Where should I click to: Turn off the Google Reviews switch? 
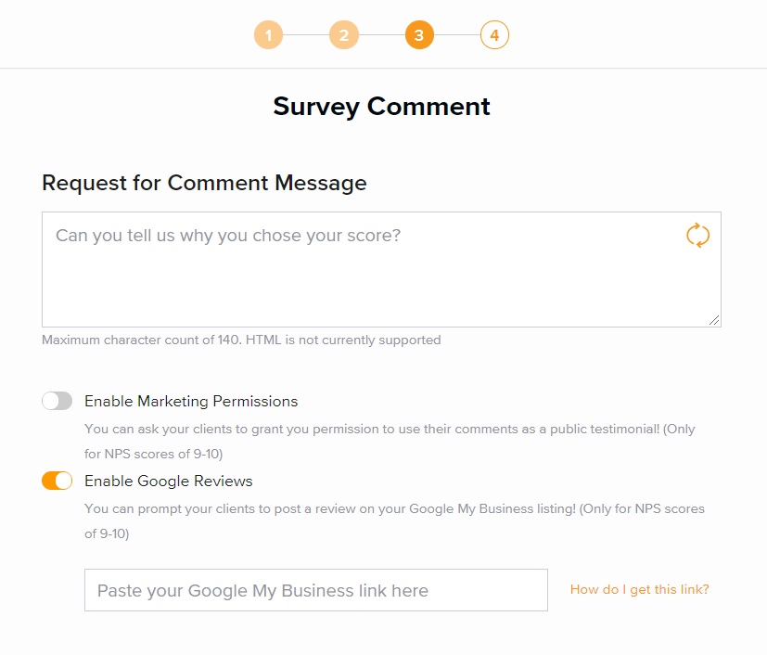pyautogui.click(x=57, y=481)
